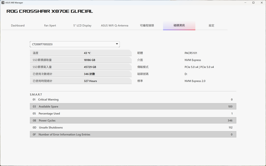
Task: Minimize the ASUS MB Manager window
Action: pos(245,2)
